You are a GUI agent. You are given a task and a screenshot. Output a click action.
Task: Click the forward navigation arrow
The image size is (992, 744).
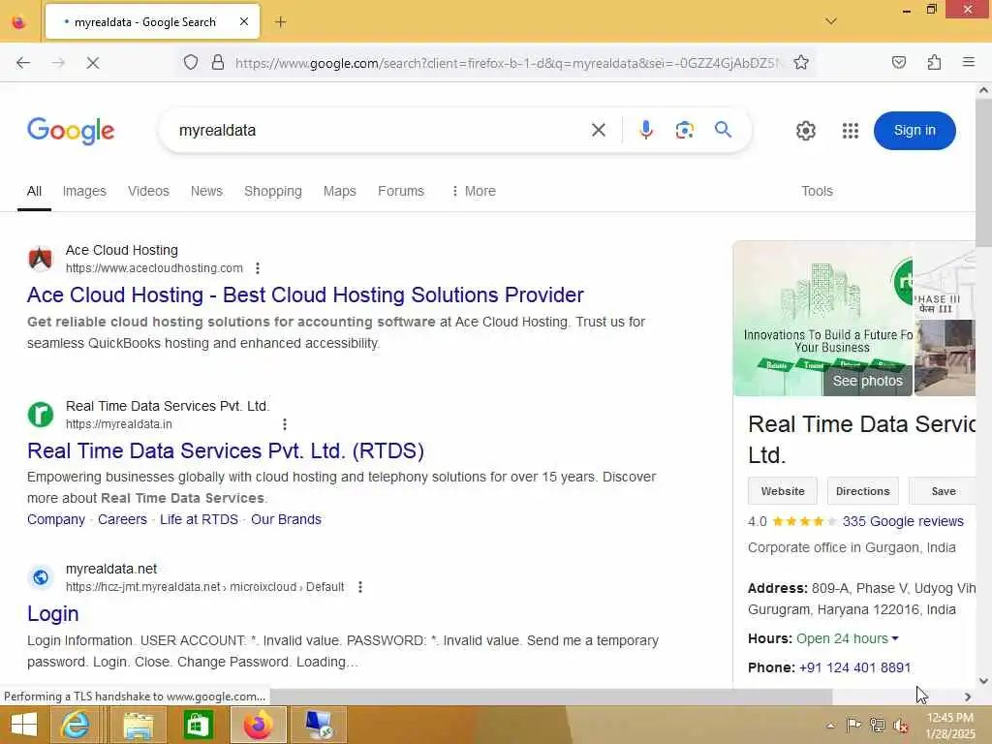[58, 63]
